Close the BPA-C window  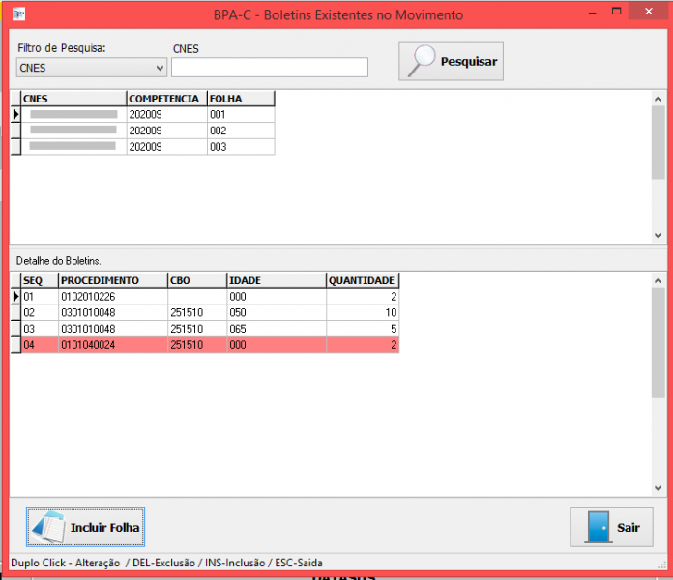pos(650,13)
